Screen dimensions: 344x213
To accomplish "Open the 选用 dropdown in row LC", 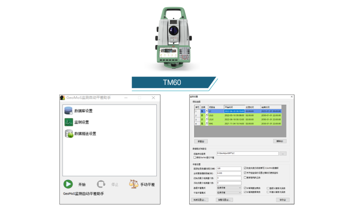I will (x=207, y=111).
